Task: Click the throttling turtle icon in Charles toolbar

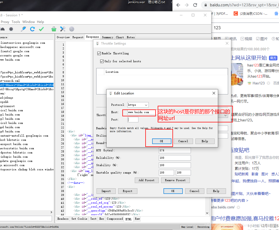Action: tap(2, 29)
